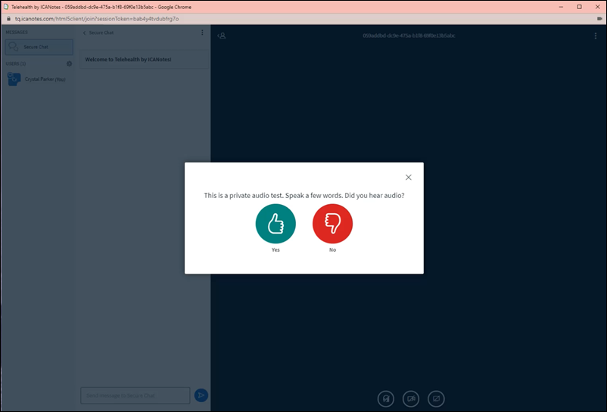The height and width of the screenshot is (412, 607).
Task: Open Secure Chat in the Messages list
Action: coord(39,47)
